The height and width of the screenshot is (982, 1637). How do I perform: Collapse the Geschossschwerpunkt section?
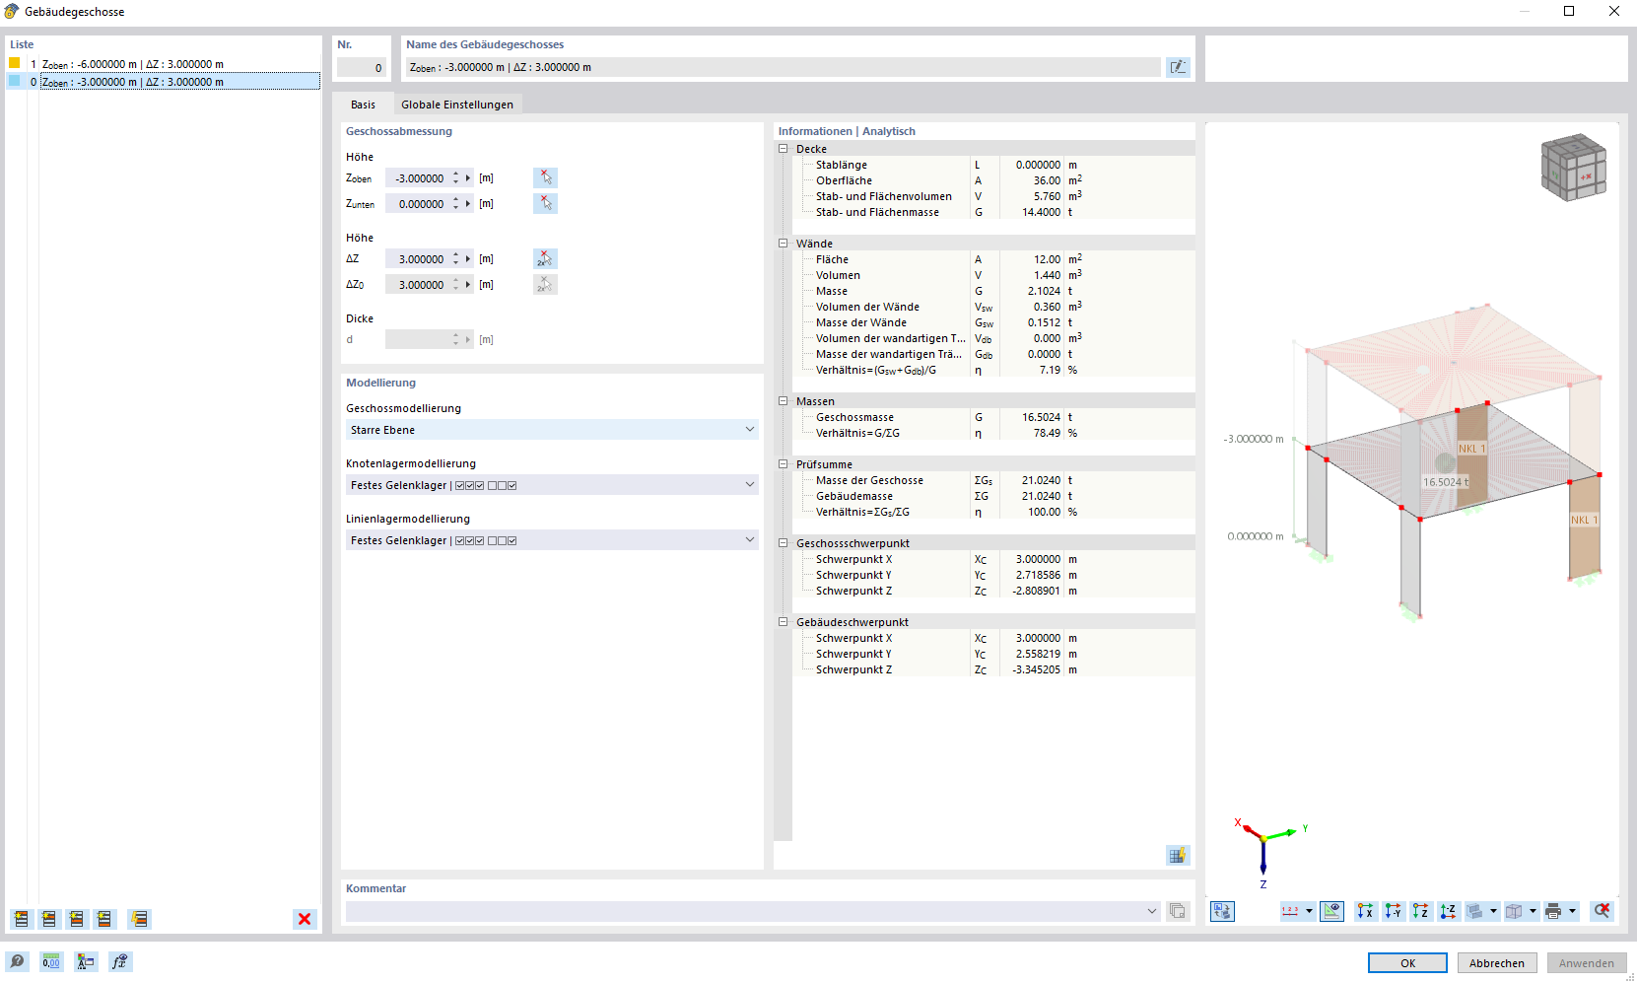(784, 543)
